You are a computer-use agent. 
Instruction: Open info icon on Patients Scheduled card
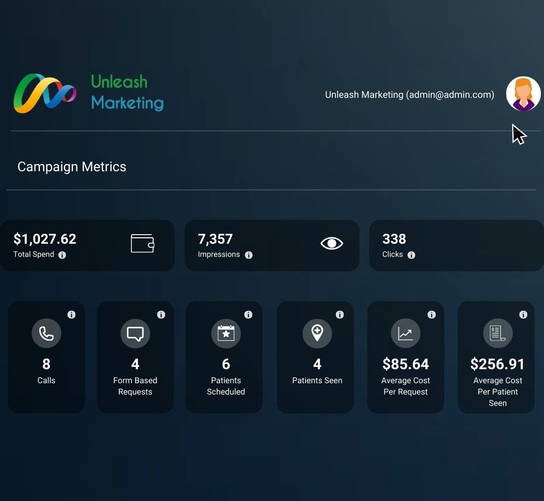pyautogui.click(x=248, y=314)
